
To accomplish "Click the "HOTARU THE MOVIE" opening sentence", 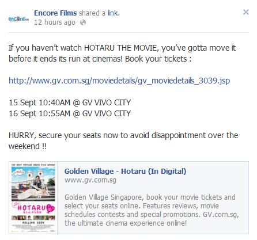I will 122,53.
